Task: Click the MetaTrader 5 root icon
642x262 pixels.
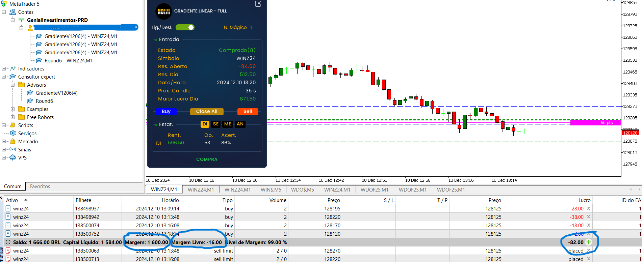Action: pyautogui.click(x=4, y=4)
